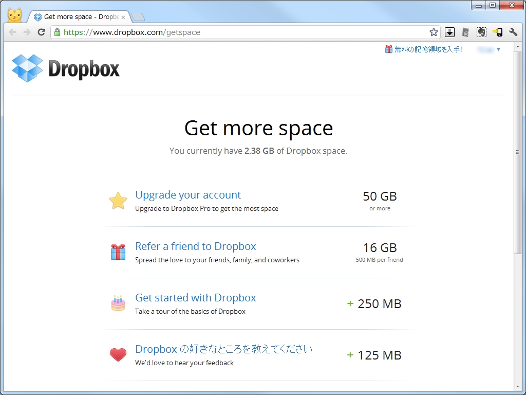
Task: Select the Get more space browser tab
Action: click(77, 16)
